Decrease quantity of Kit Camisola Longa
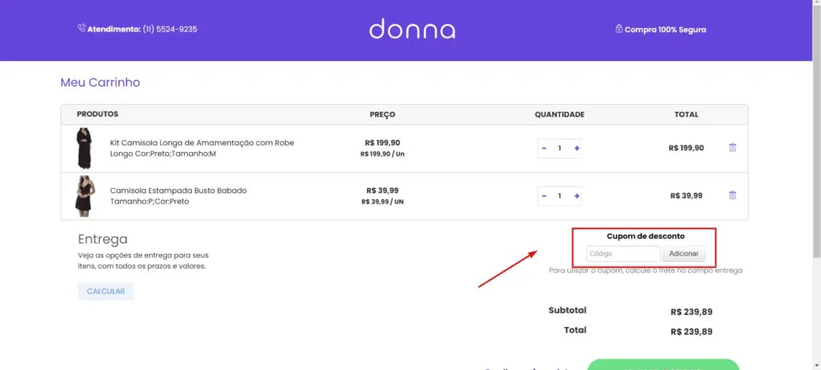The height and width of the screenshot is (370, 821). [x=544, y=148]
